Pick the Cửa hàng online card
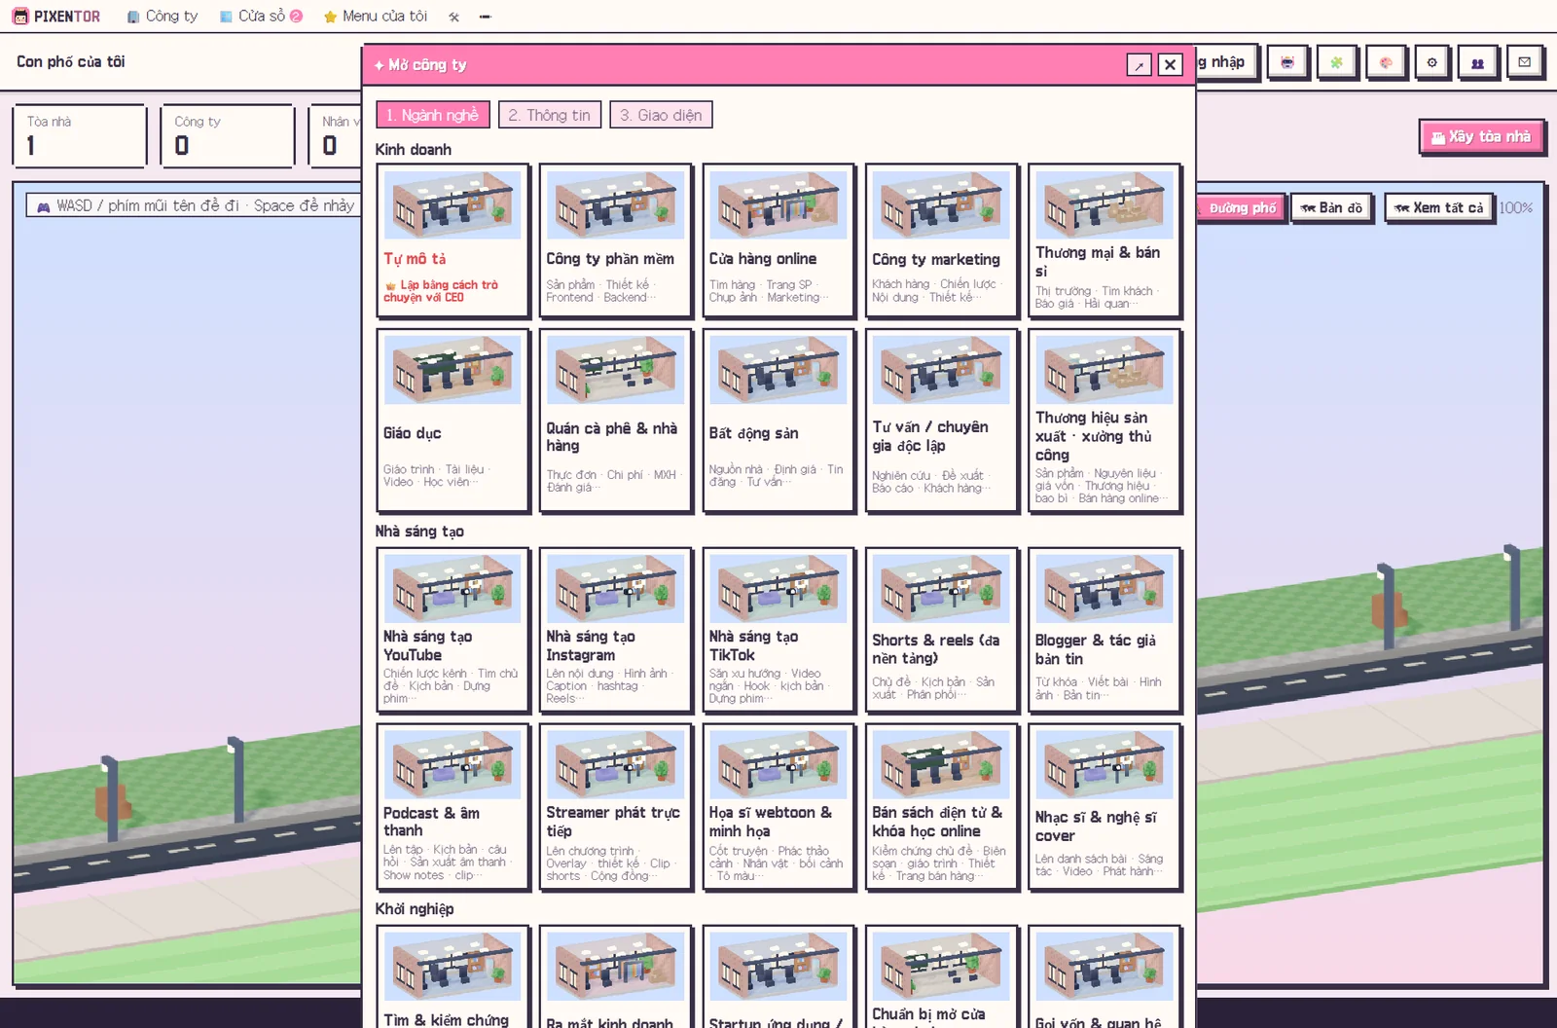This screenshot has width=1557, height=1028. (x=778, y=240)
